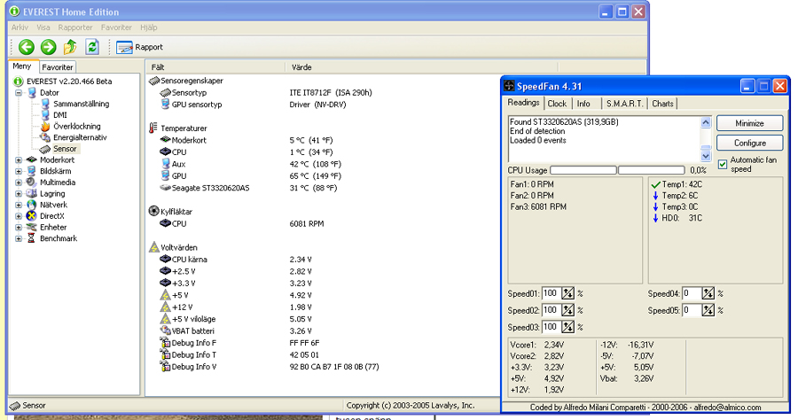Adjust Speed05 spinner arrows

click(x=708, y=310)
